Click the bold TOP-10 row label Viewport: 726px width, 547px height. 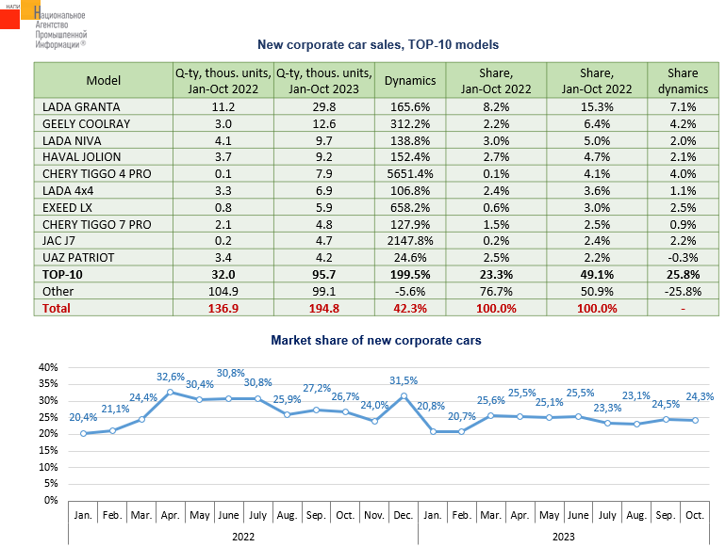[63, 274]
